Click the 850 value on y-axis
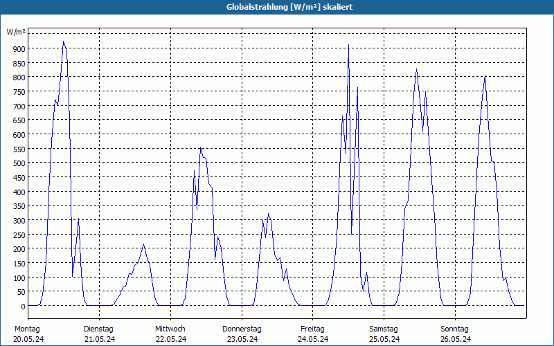The width and height of the screenshot is (554, 346). [x=20, y=63]
